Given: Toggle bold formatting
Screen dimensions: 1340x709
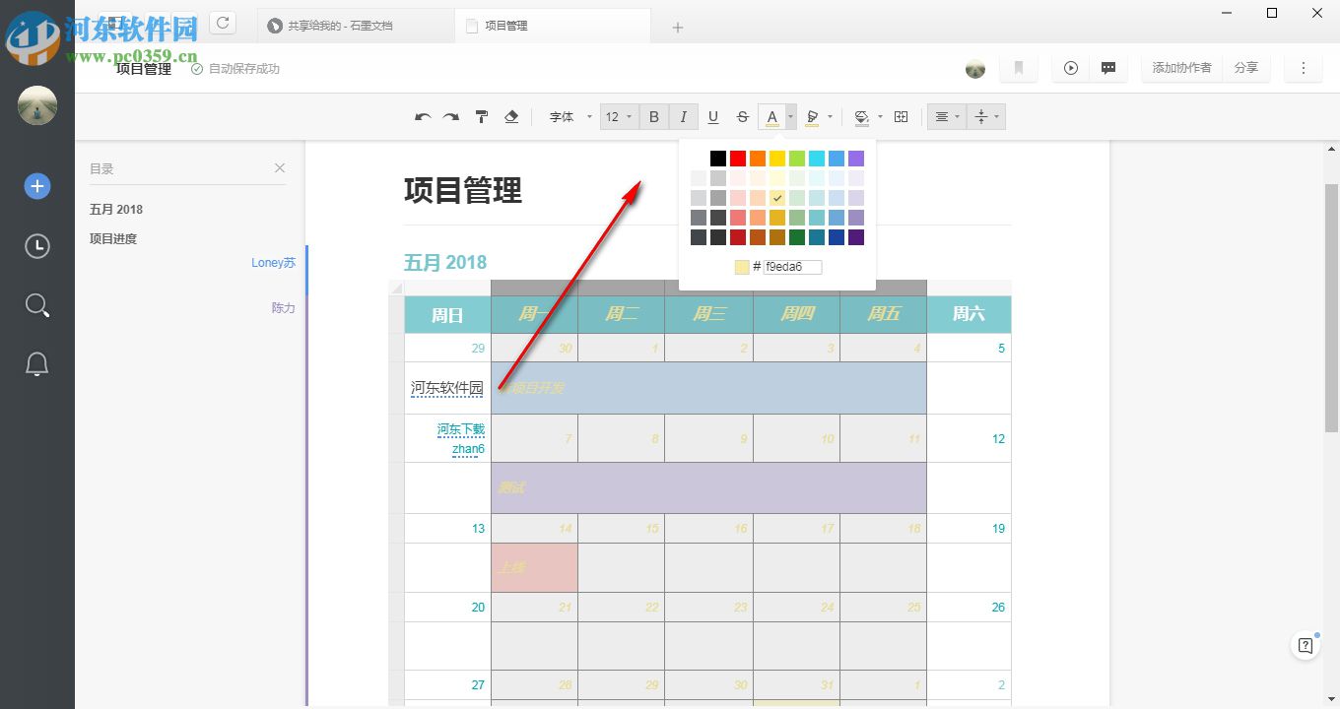Looking at the screenshot, I should [x=653, y=117].
